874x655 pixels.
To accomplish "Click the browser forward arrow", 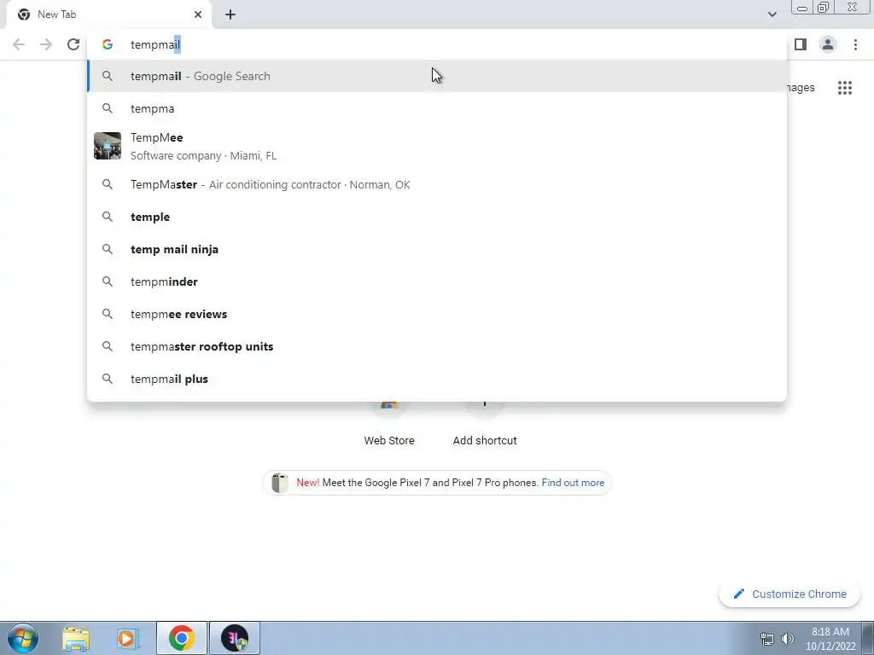I will pyautogui.click(x=46, y=44).
